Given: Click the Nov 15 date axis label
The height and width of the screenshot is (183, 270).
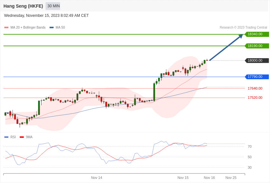Looking at the screenshot, I should 183,178.
